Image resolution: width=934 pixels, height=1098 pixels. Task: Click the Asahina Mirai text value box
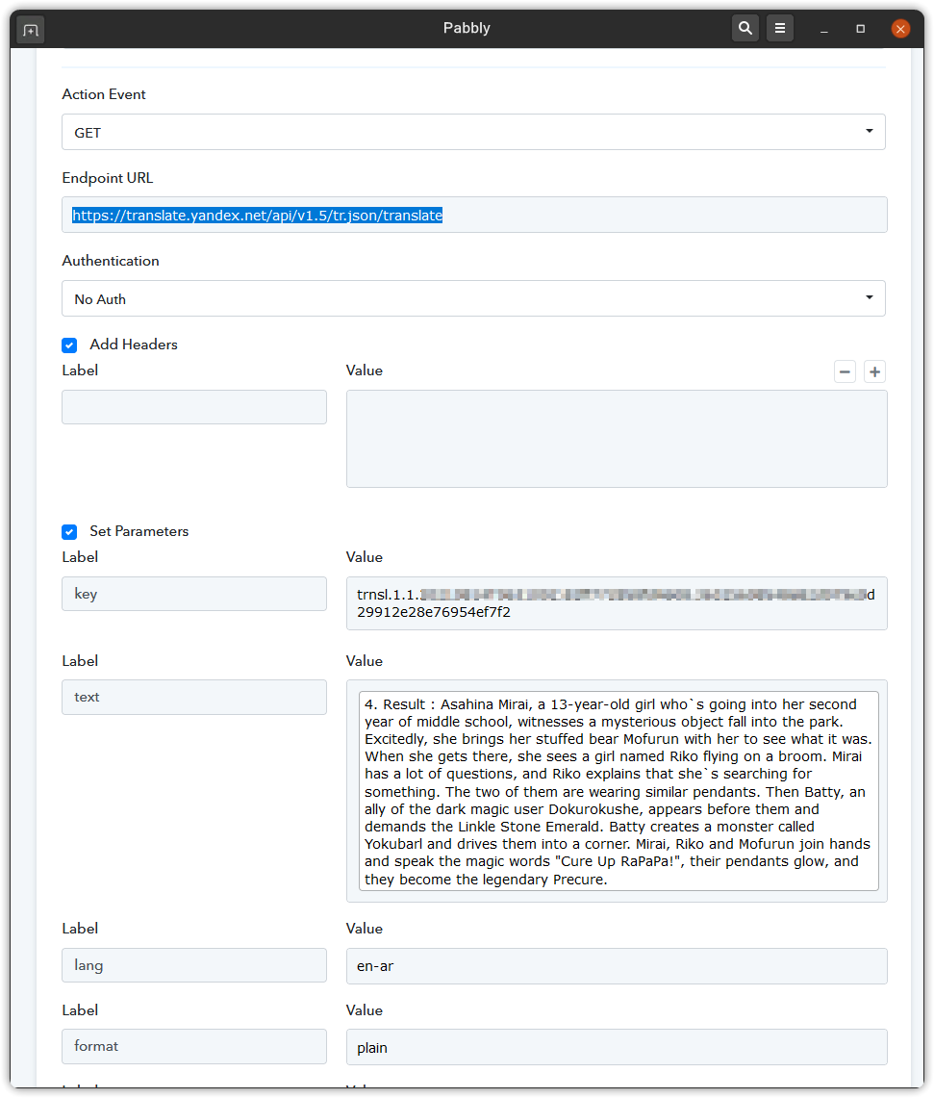pos(618,791)
